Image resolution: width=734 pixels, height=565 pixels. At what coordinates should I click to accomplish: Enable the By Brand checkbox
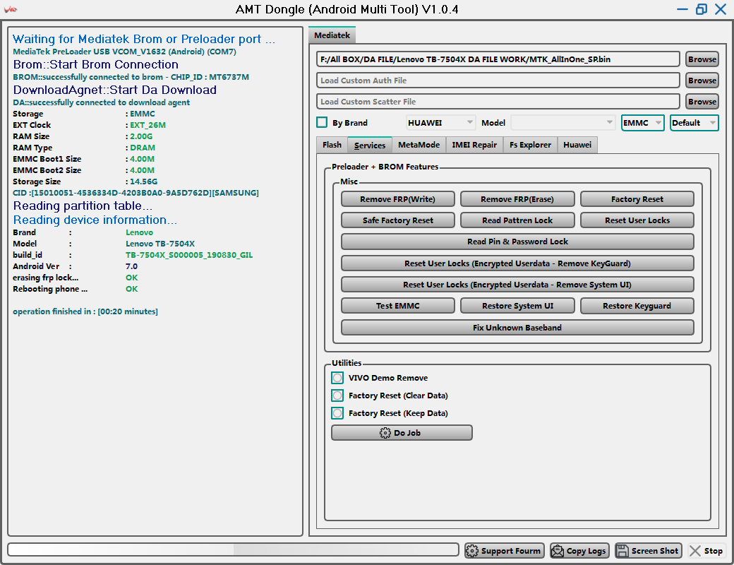click(322, 122)
